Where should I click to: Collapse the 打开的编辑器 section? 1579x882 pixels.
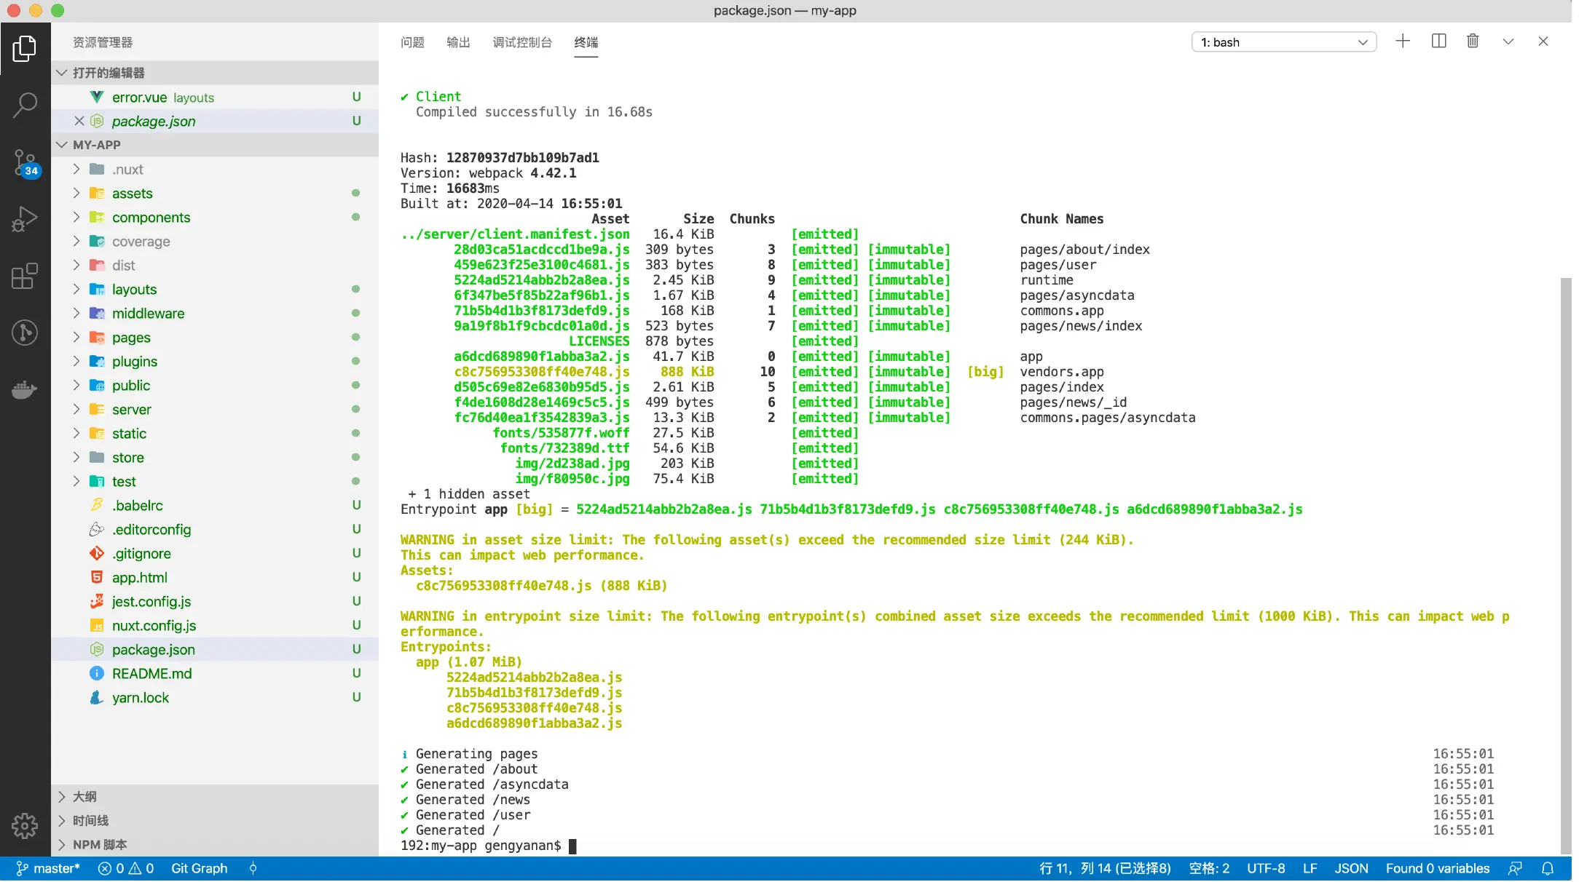pyautogui.click(x=109, y=73)
